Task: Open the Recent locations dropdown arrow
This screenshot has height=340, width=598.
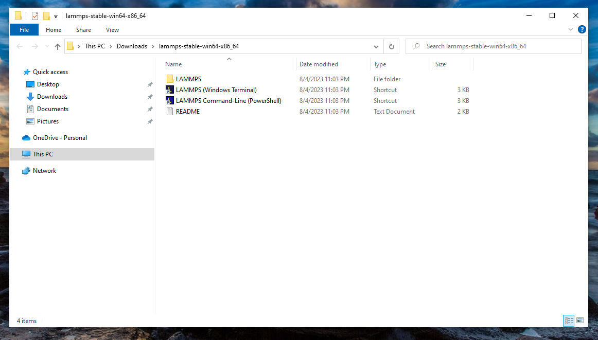Action: pyautogui.click(x=47, y=46)
